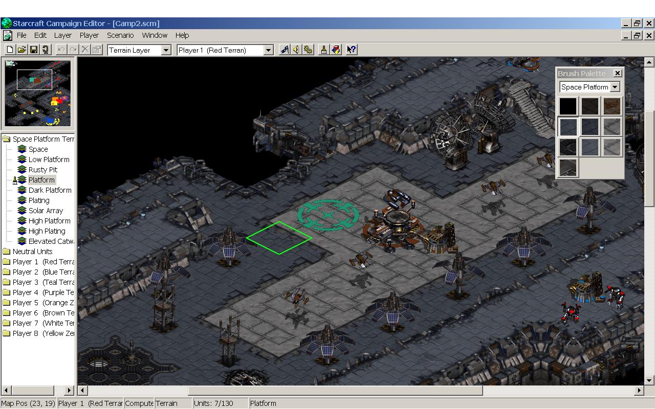Screen dimensions: 655x409
Task: Click the layers icon beside Dark Platform
Action: tap(21, 190)
